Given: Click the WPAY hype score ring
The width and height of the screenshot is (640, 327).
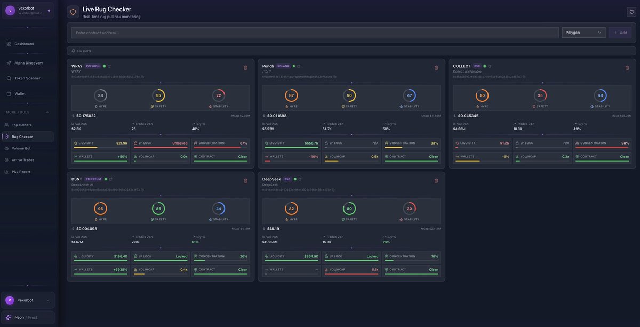Looking at the screenshot, I should [100, 95].
